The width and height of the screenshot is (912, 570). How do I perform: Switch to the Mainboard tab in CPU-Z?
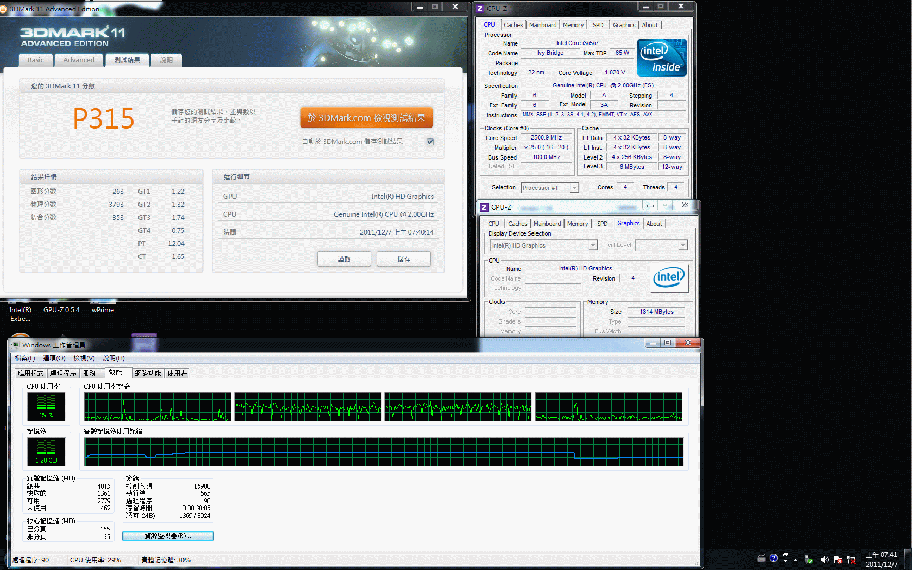(543, 25)
